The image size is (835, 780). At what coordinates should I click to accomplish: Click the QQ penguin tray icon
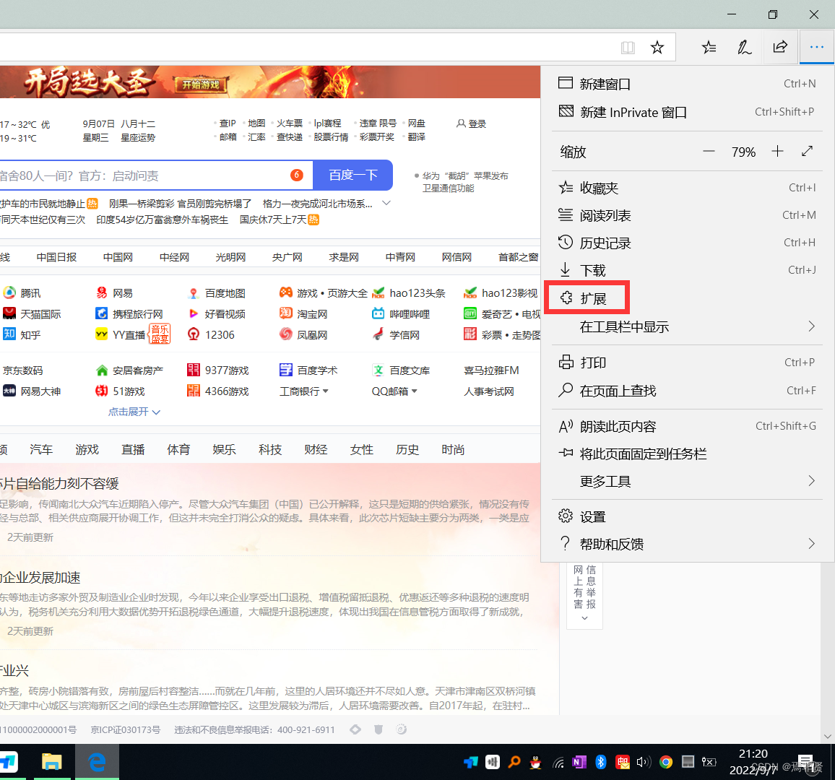coord(535,762)
